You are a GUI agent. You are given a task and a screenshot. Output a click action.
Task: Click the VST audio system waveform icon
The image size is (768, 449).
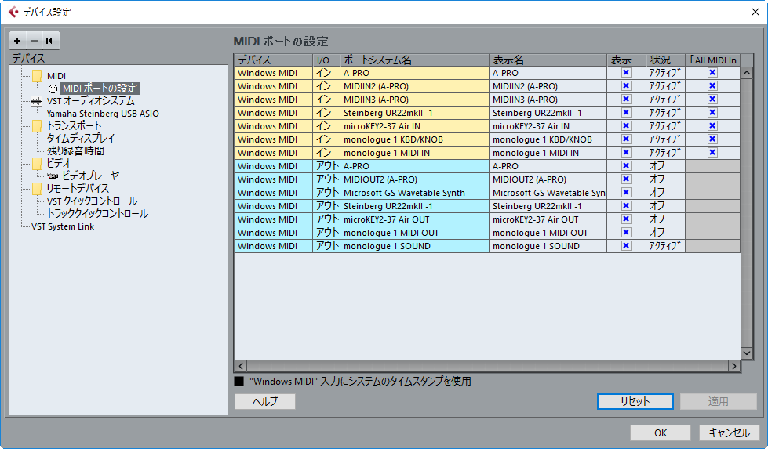pos(37,101)
